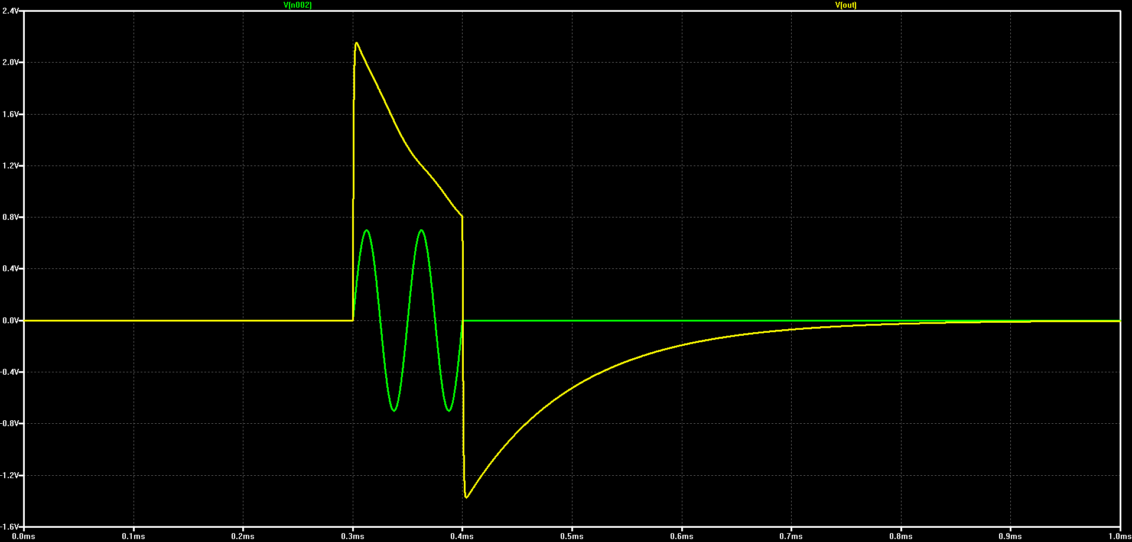The width and height of the screenshot is (1132, 542).
Task: Click the positive 0.8V vertical axis label
Action: tap(11, 217)
